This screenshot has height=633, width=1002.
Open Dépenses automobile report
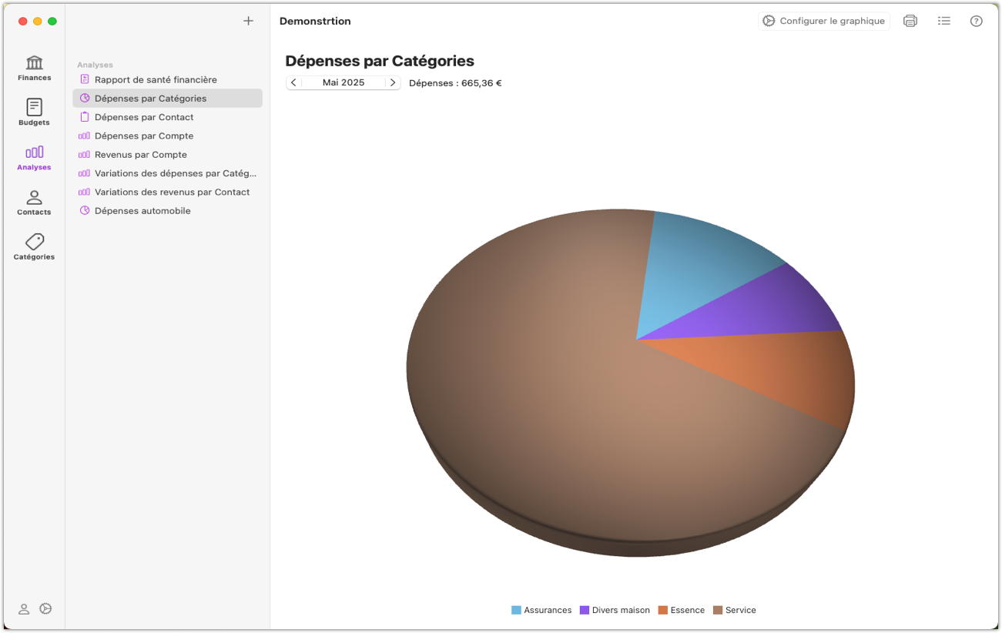(167, 210)
